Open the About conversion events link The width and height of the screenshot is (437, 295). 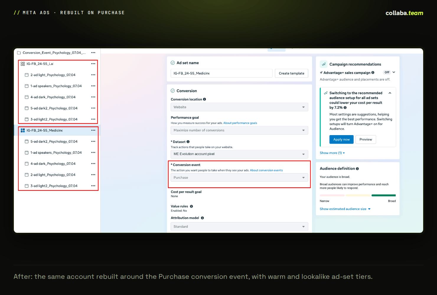point(266,171)
